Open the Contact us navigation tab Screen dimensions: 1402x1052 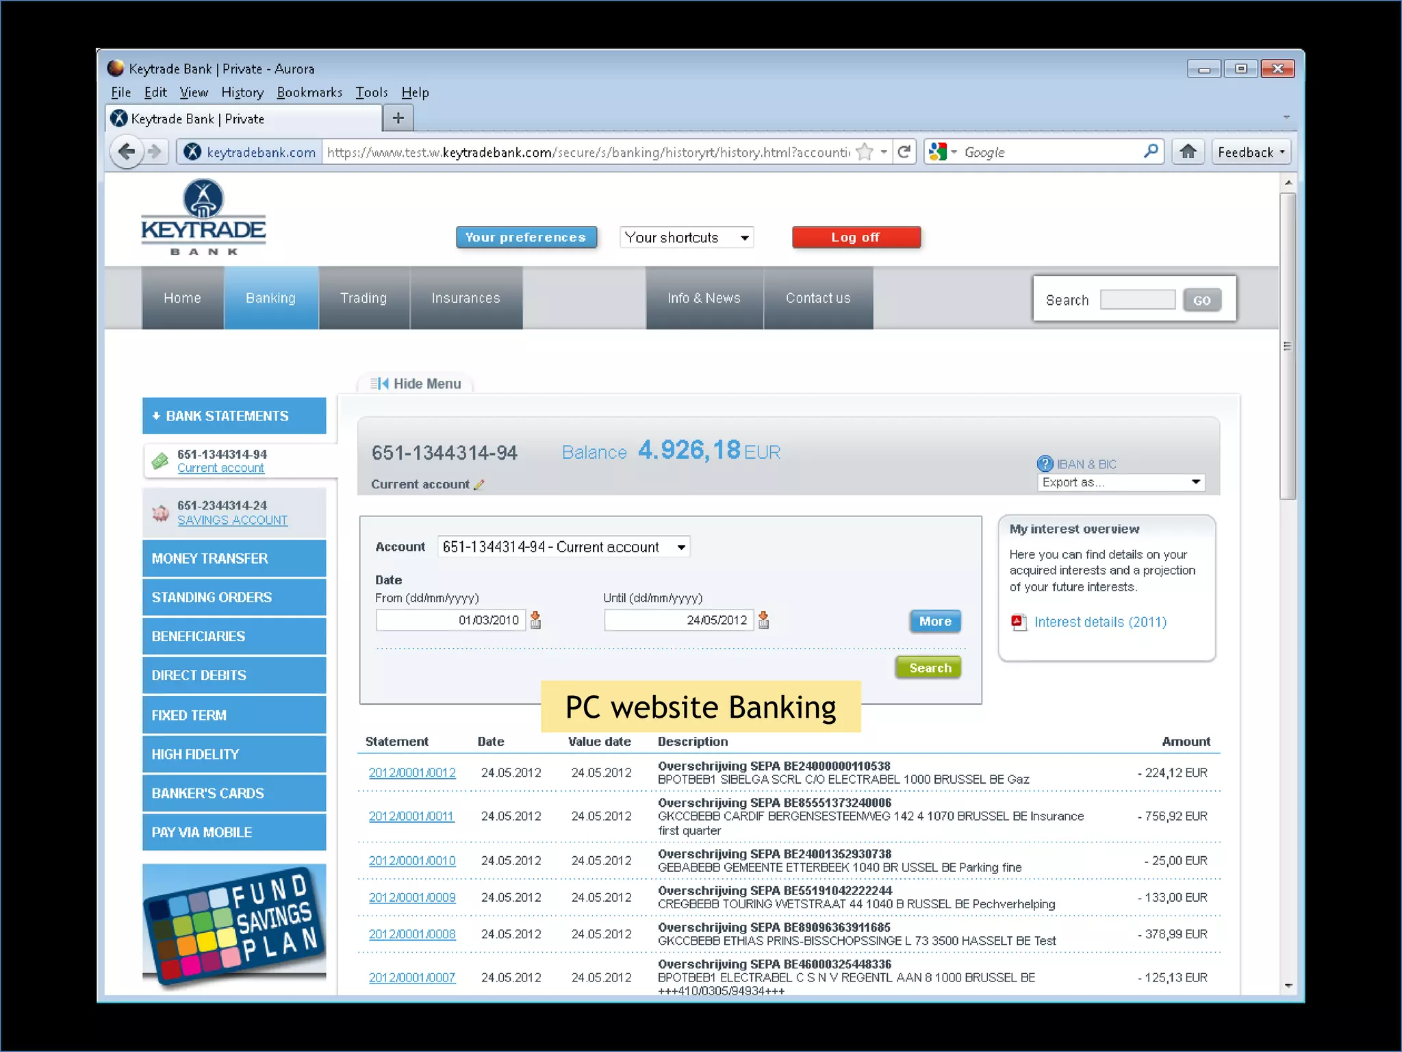pyautogui.click(x=818, y=298)
